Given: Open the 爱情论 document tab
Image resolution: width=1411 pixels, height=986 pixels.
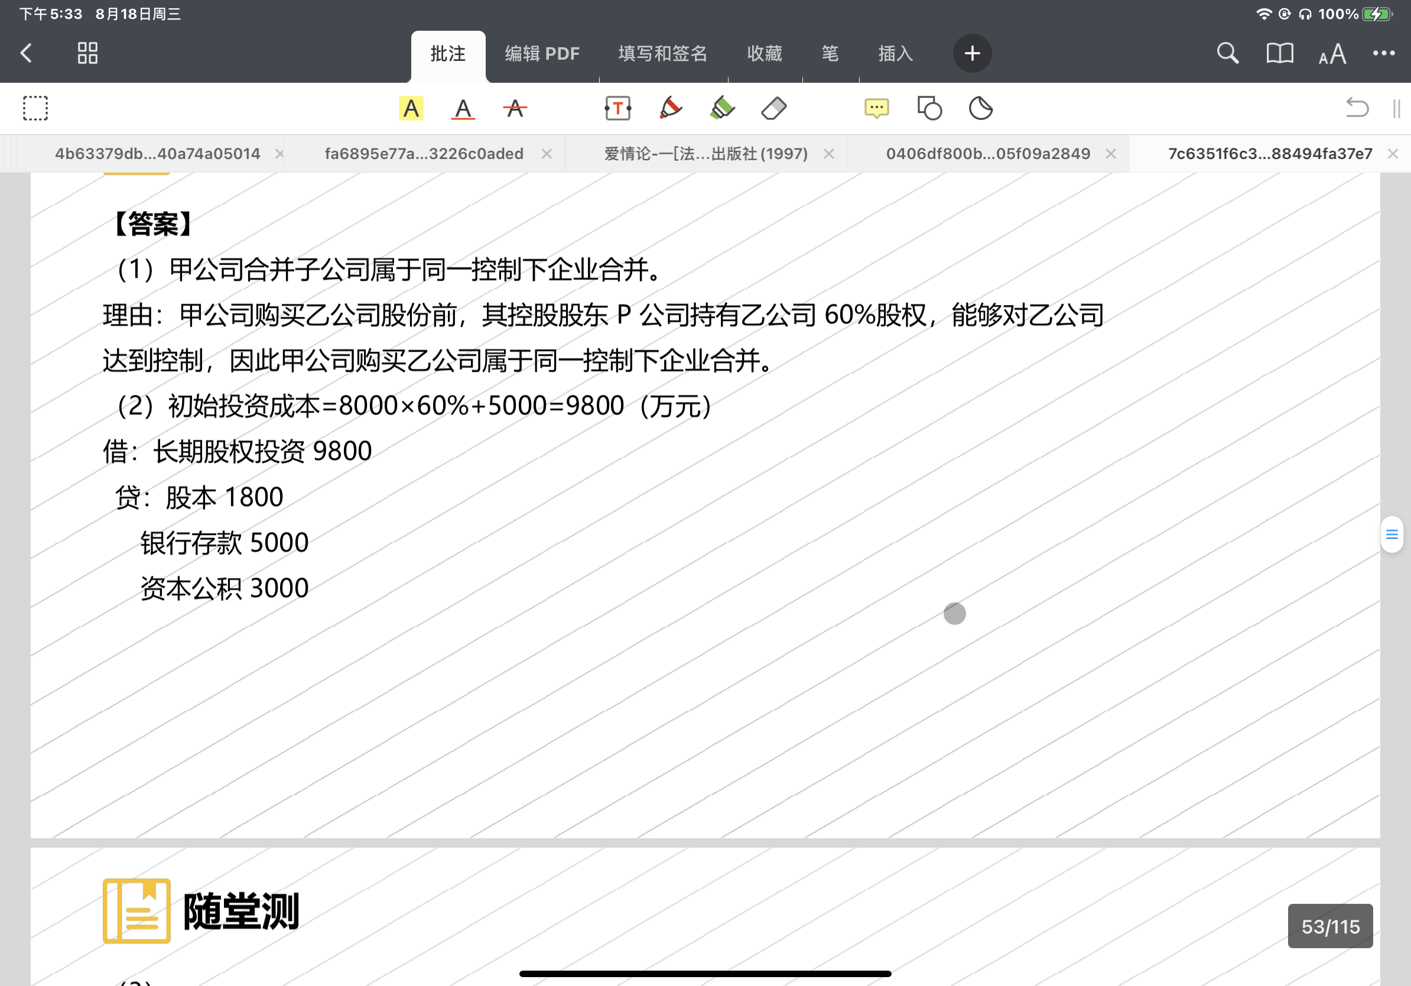Looking at the screenshot, I should (705, 154).
